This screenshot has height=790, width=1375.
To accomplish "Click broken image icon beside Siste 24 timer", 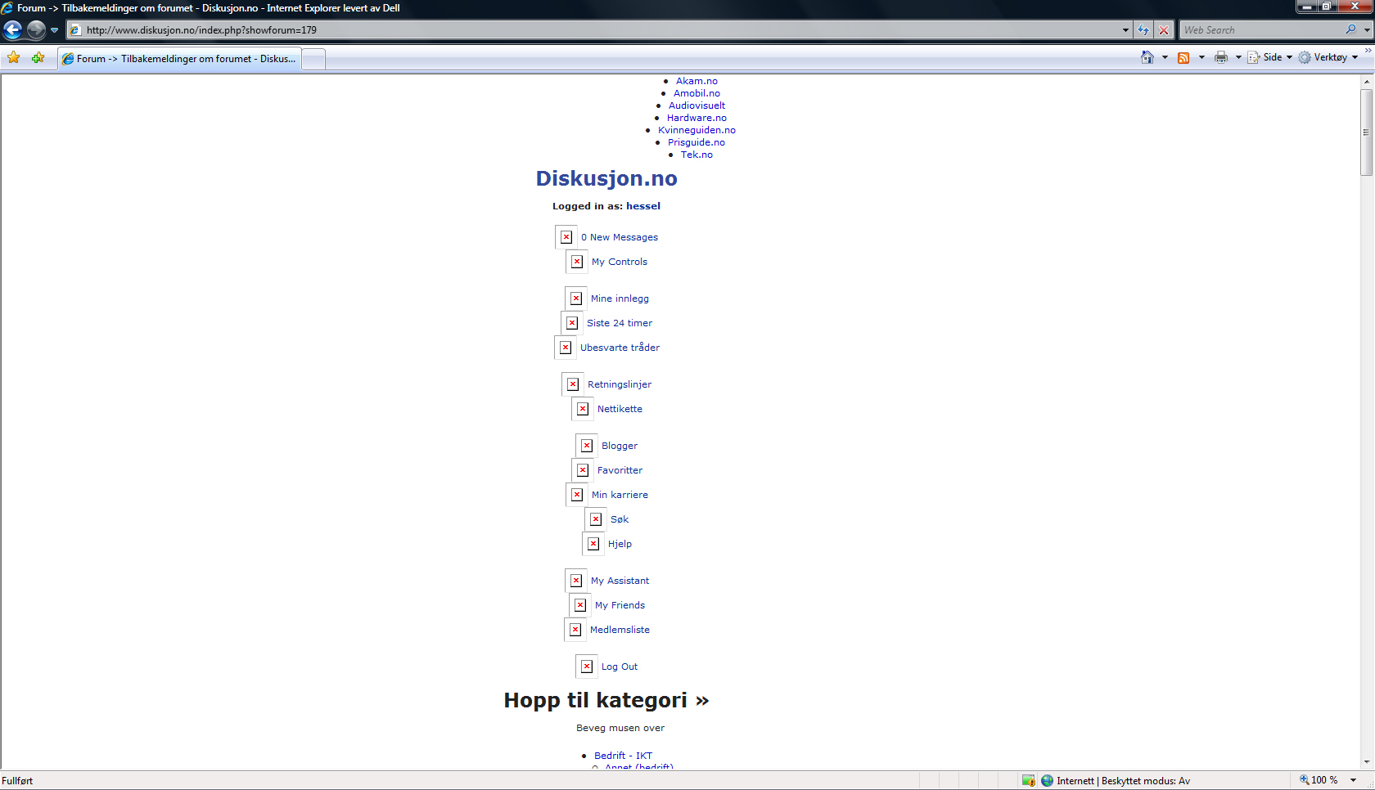I will point(572,323).
